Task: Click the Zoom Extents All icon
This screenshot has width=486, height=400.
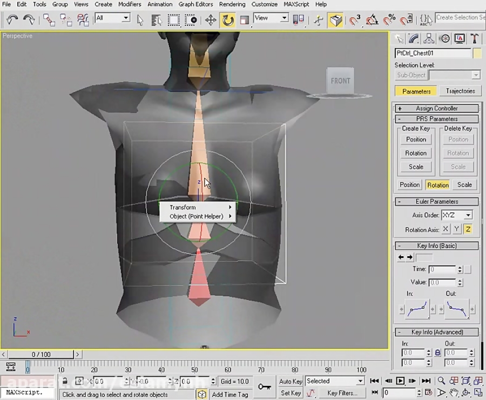Action: (477, 381)
